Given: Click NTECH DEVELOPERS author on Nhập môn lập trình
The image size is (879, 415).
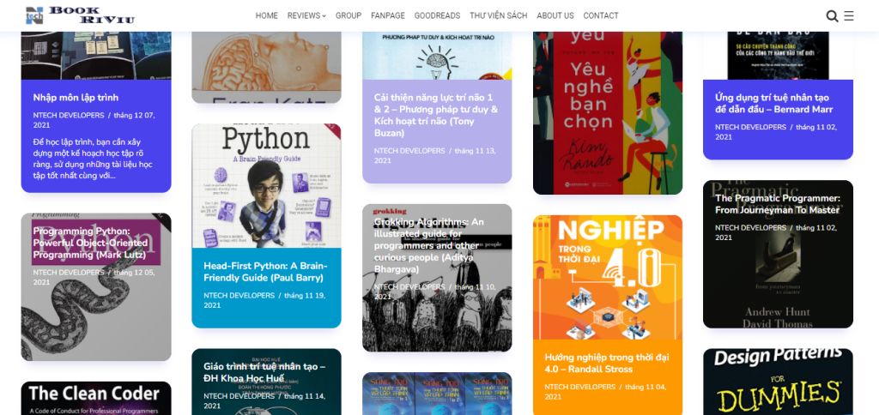Looking at the screenshot, I should [69, 116].
